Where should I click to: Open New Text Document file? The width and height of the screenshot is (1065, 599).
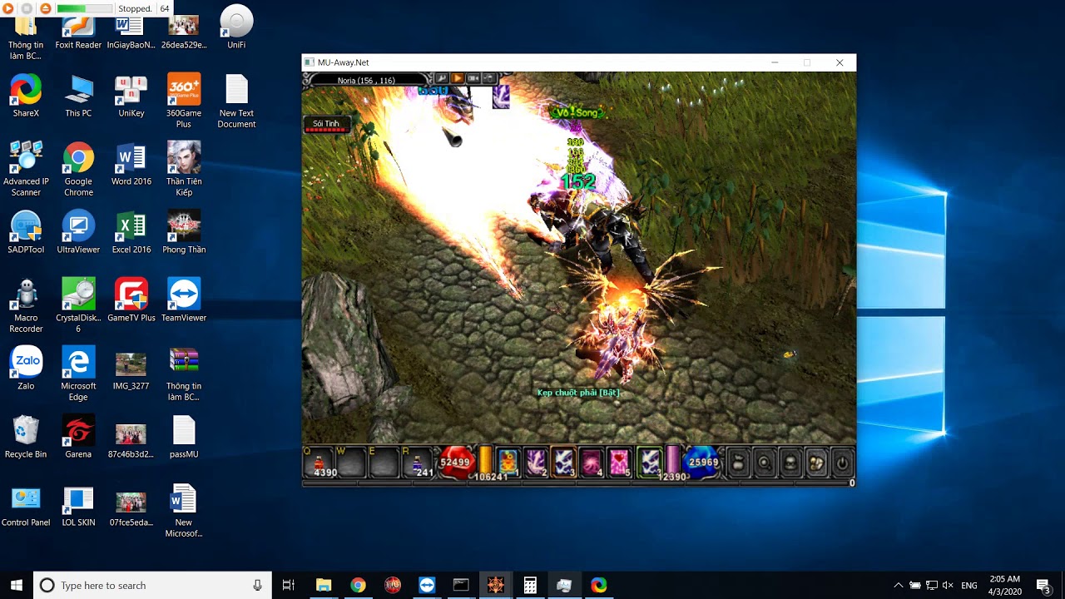pos(236,101)
